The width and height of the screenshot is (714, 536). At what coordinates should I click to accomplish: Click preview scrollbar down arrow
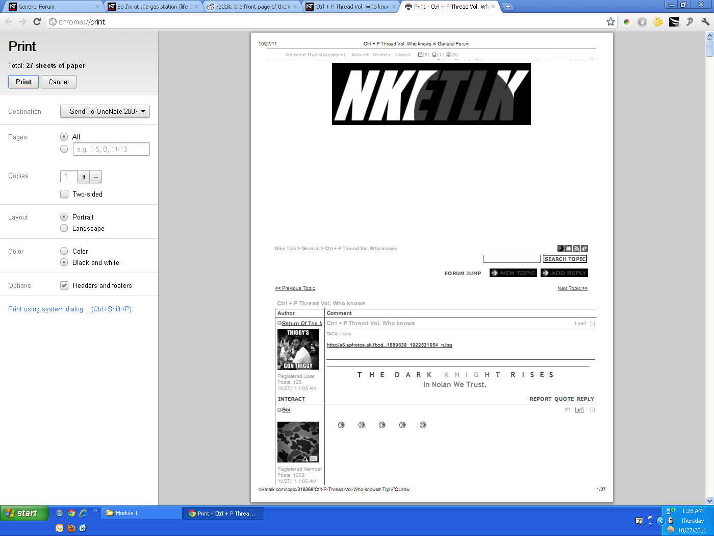coord(709,501)
